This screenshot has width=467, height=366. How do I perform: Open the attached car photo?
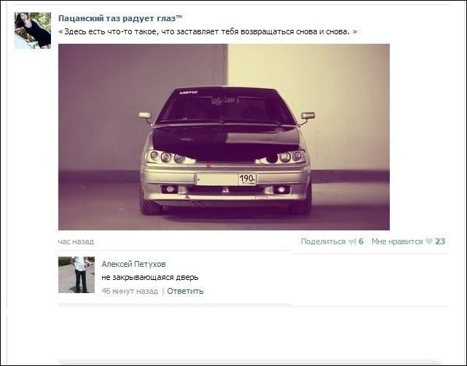tap(224, 137)
